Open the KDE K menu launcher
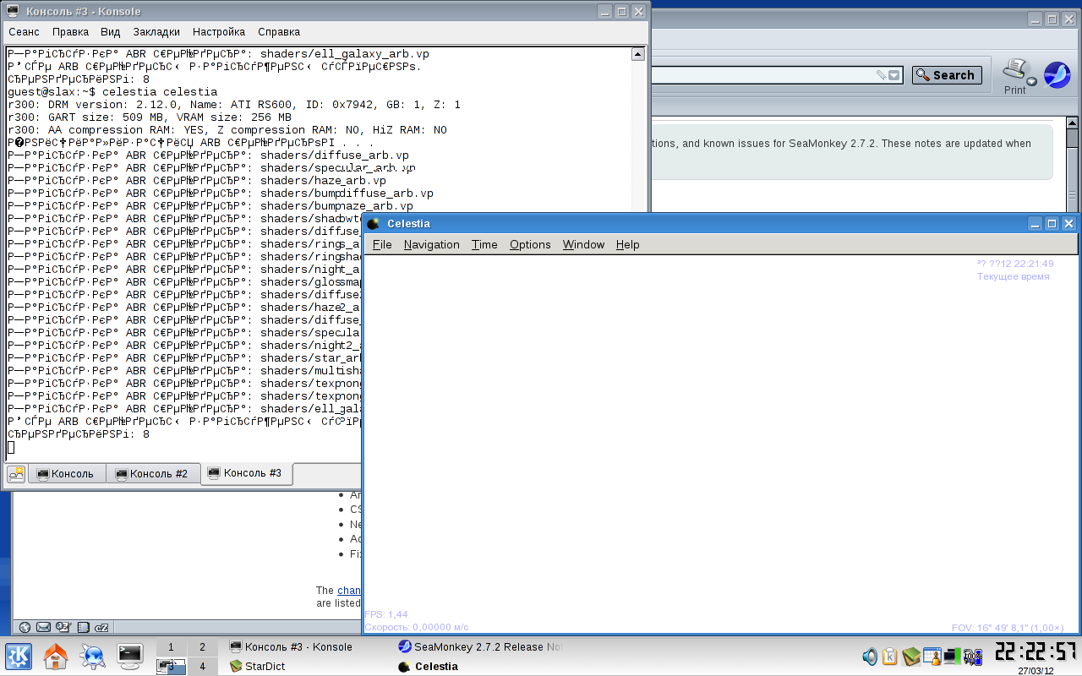Screen dimensions: 1082x676 click(x=19, y=656)
